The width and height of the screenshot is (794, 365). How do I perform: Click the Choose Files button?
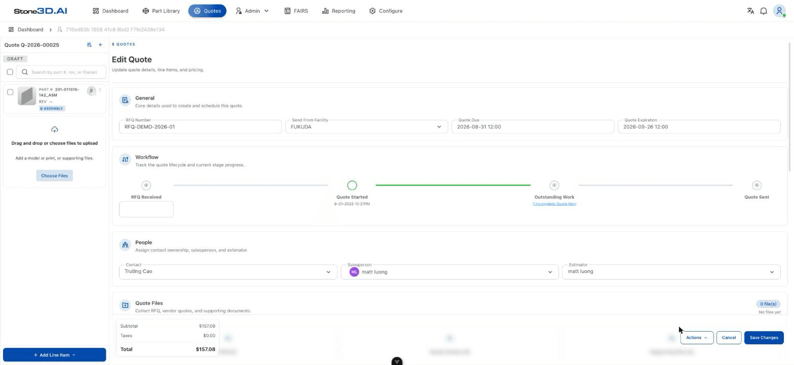(x=55, y=175)
